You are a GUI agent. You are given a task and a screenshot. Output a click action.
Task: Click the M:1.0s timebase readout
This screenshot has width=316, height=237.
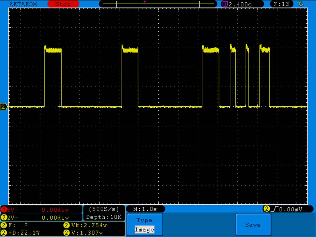(145, 209)
